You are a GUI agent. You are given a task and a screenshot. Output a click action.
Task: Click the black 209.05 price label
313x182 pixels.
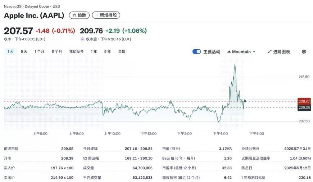tap(304, 107)
